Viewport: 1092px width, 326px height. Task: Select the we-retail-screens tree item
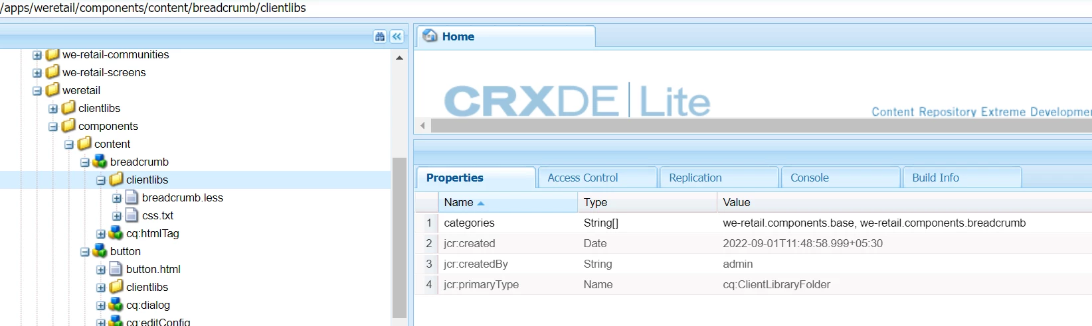(104, 72)
